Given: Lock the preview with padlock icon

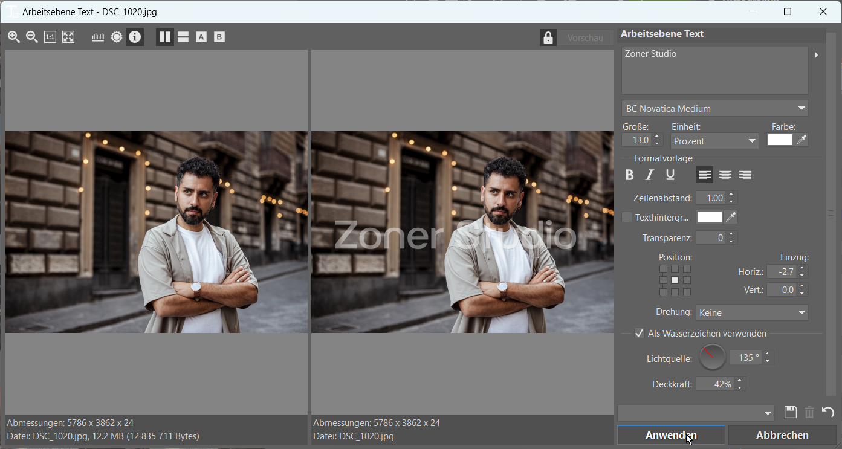Looking at the screenshot, I should [x=548, y=37].
